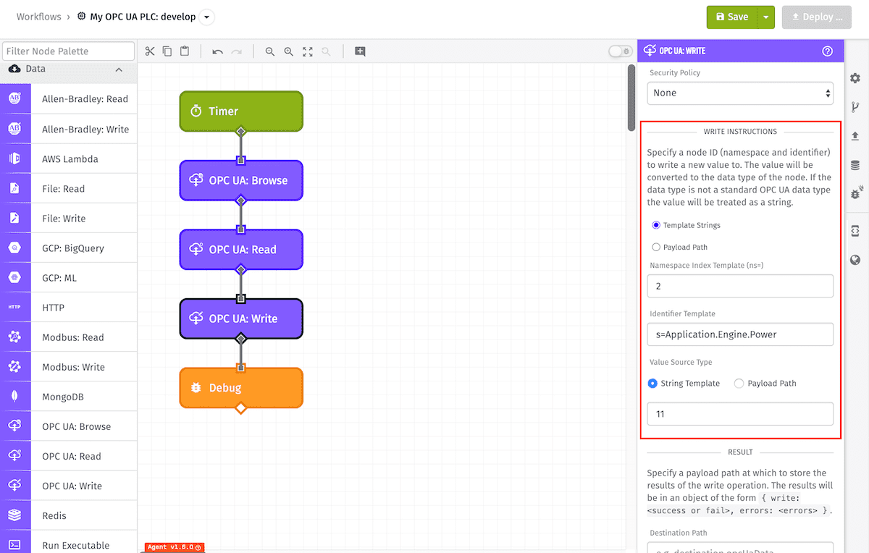Click the Agent v1.8.0 badge

pos(174,547)
